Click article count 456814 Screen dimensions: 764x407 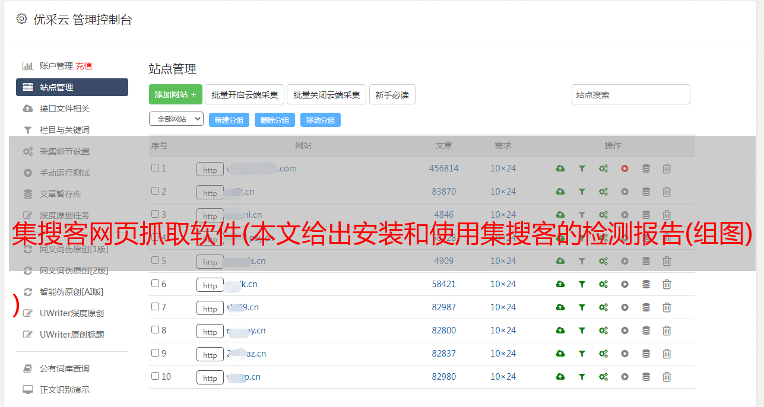444,168
